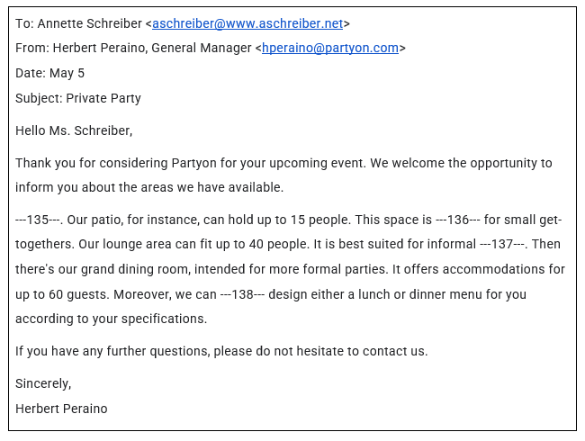Click the "If you have any further questions" sentence
The width and height of the screenshot is (585, 441).
tap(221, 351)
